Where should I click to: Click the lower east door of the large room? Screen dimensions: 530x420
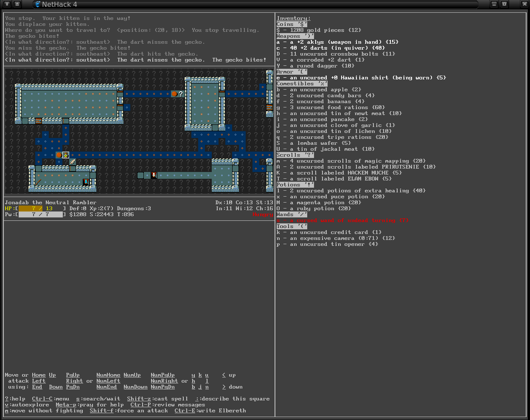[120, 107]
